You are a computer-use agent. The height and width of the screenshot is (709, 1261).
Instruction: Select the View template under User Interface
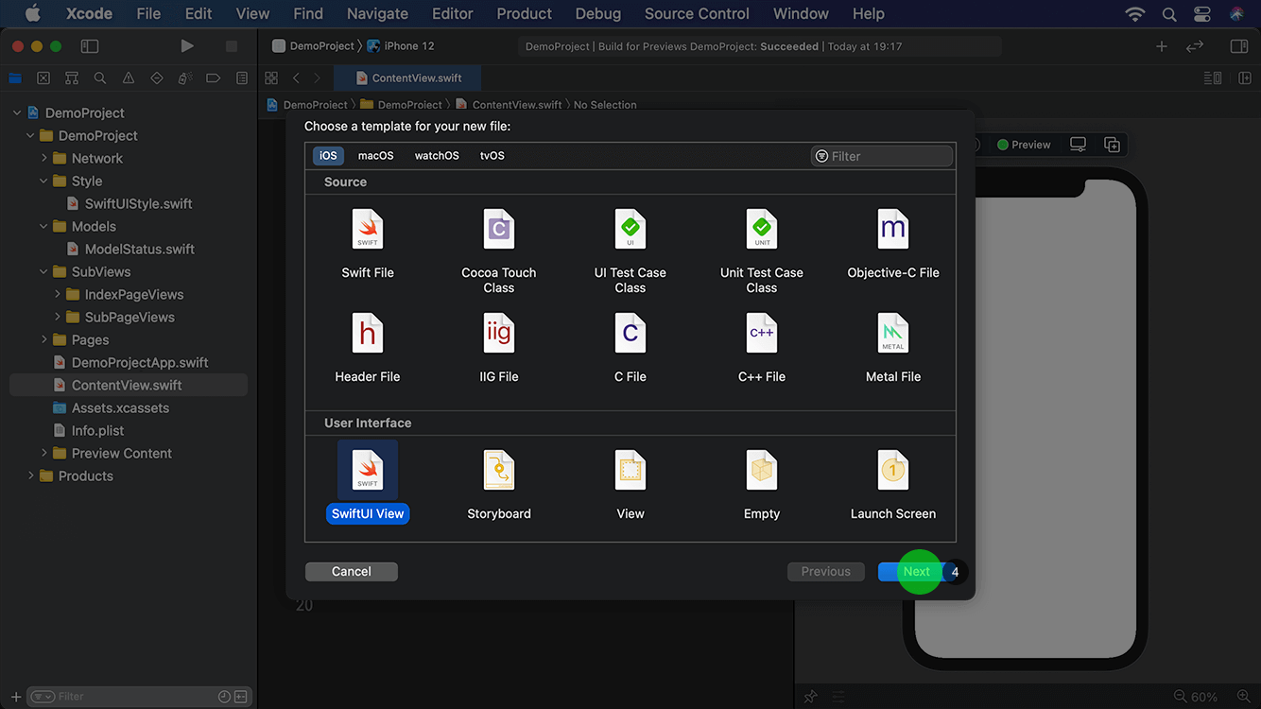point(630,485)
